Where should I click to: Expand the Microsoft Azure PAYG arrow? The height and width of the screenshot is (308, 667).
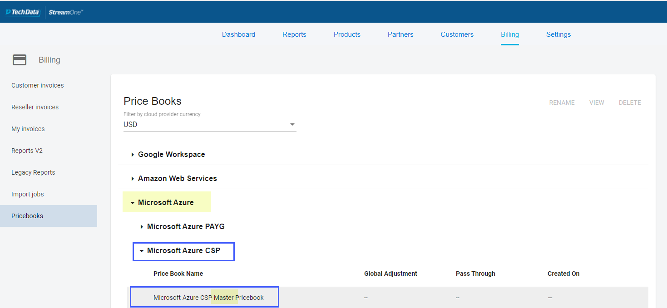(142, 227)
